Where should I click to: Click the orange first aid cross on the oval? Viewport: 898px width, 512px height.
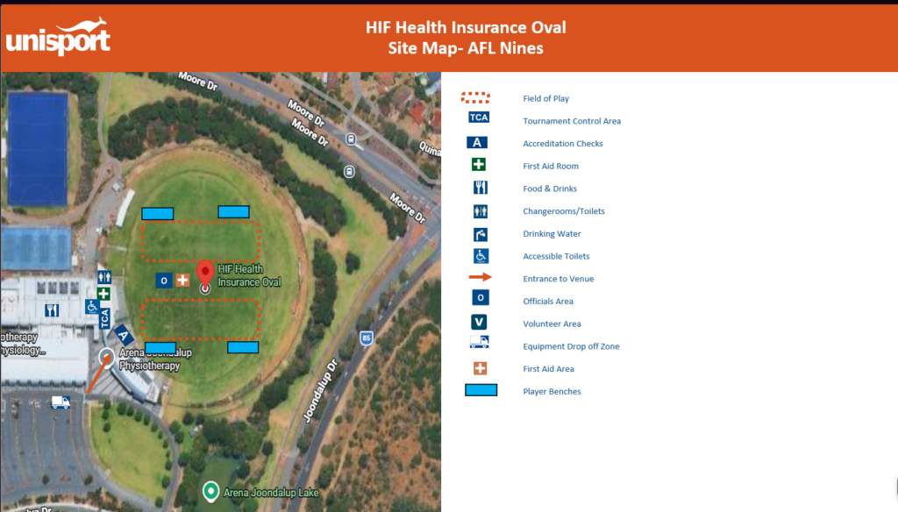[182, 280]
